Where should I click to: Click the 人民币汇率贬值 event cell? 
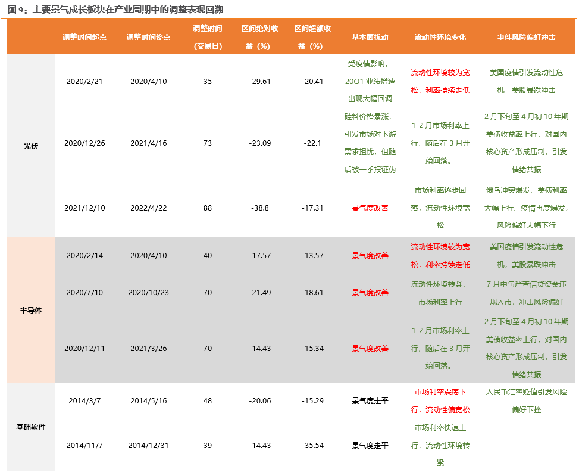tap(526, 401)
